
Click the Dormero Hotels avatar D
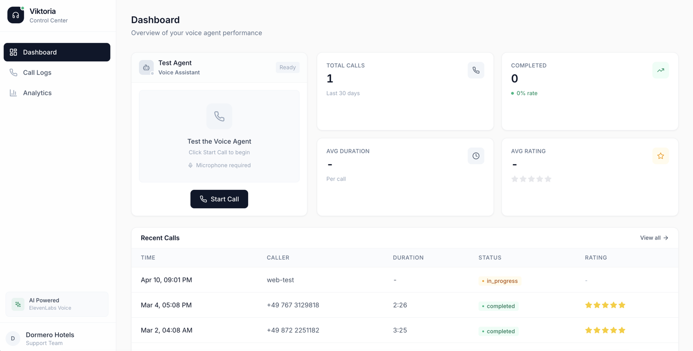pyautogui.click(x=13, y=338)
